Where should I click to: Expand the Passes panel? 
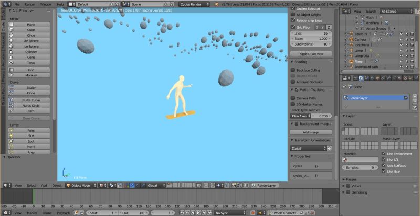[351, 179]
